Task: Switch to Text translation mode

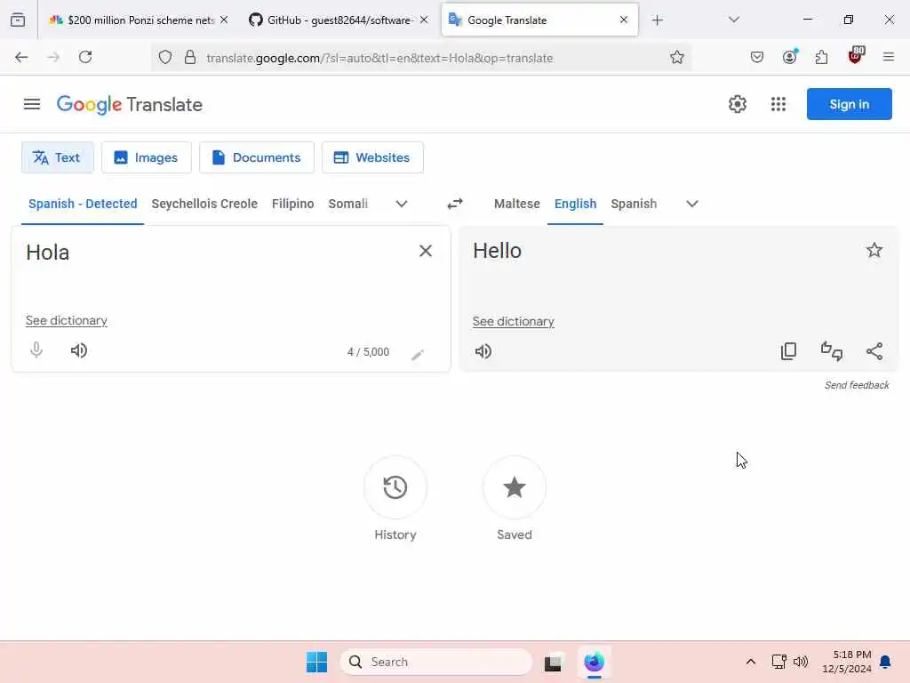Action: pos(58,157)
